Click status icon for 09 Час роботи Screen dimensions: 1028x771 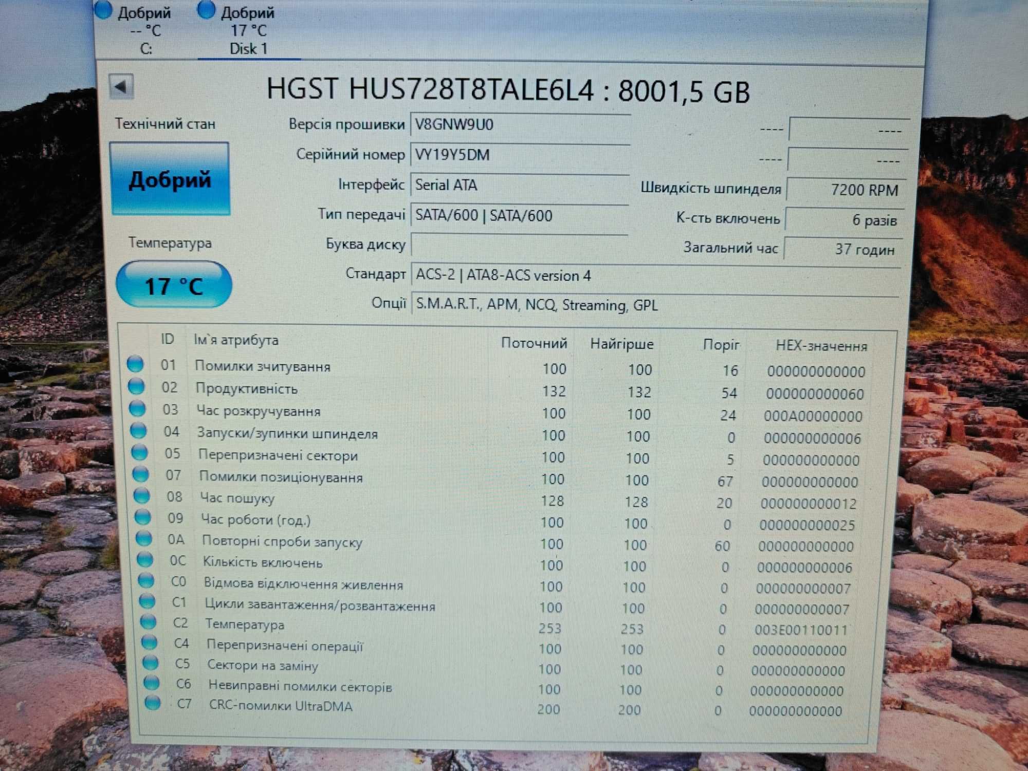[142, 517]
